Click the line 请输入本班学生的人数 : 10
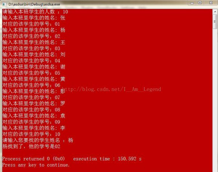The image size is (218, 172). [x=35, y=12]
